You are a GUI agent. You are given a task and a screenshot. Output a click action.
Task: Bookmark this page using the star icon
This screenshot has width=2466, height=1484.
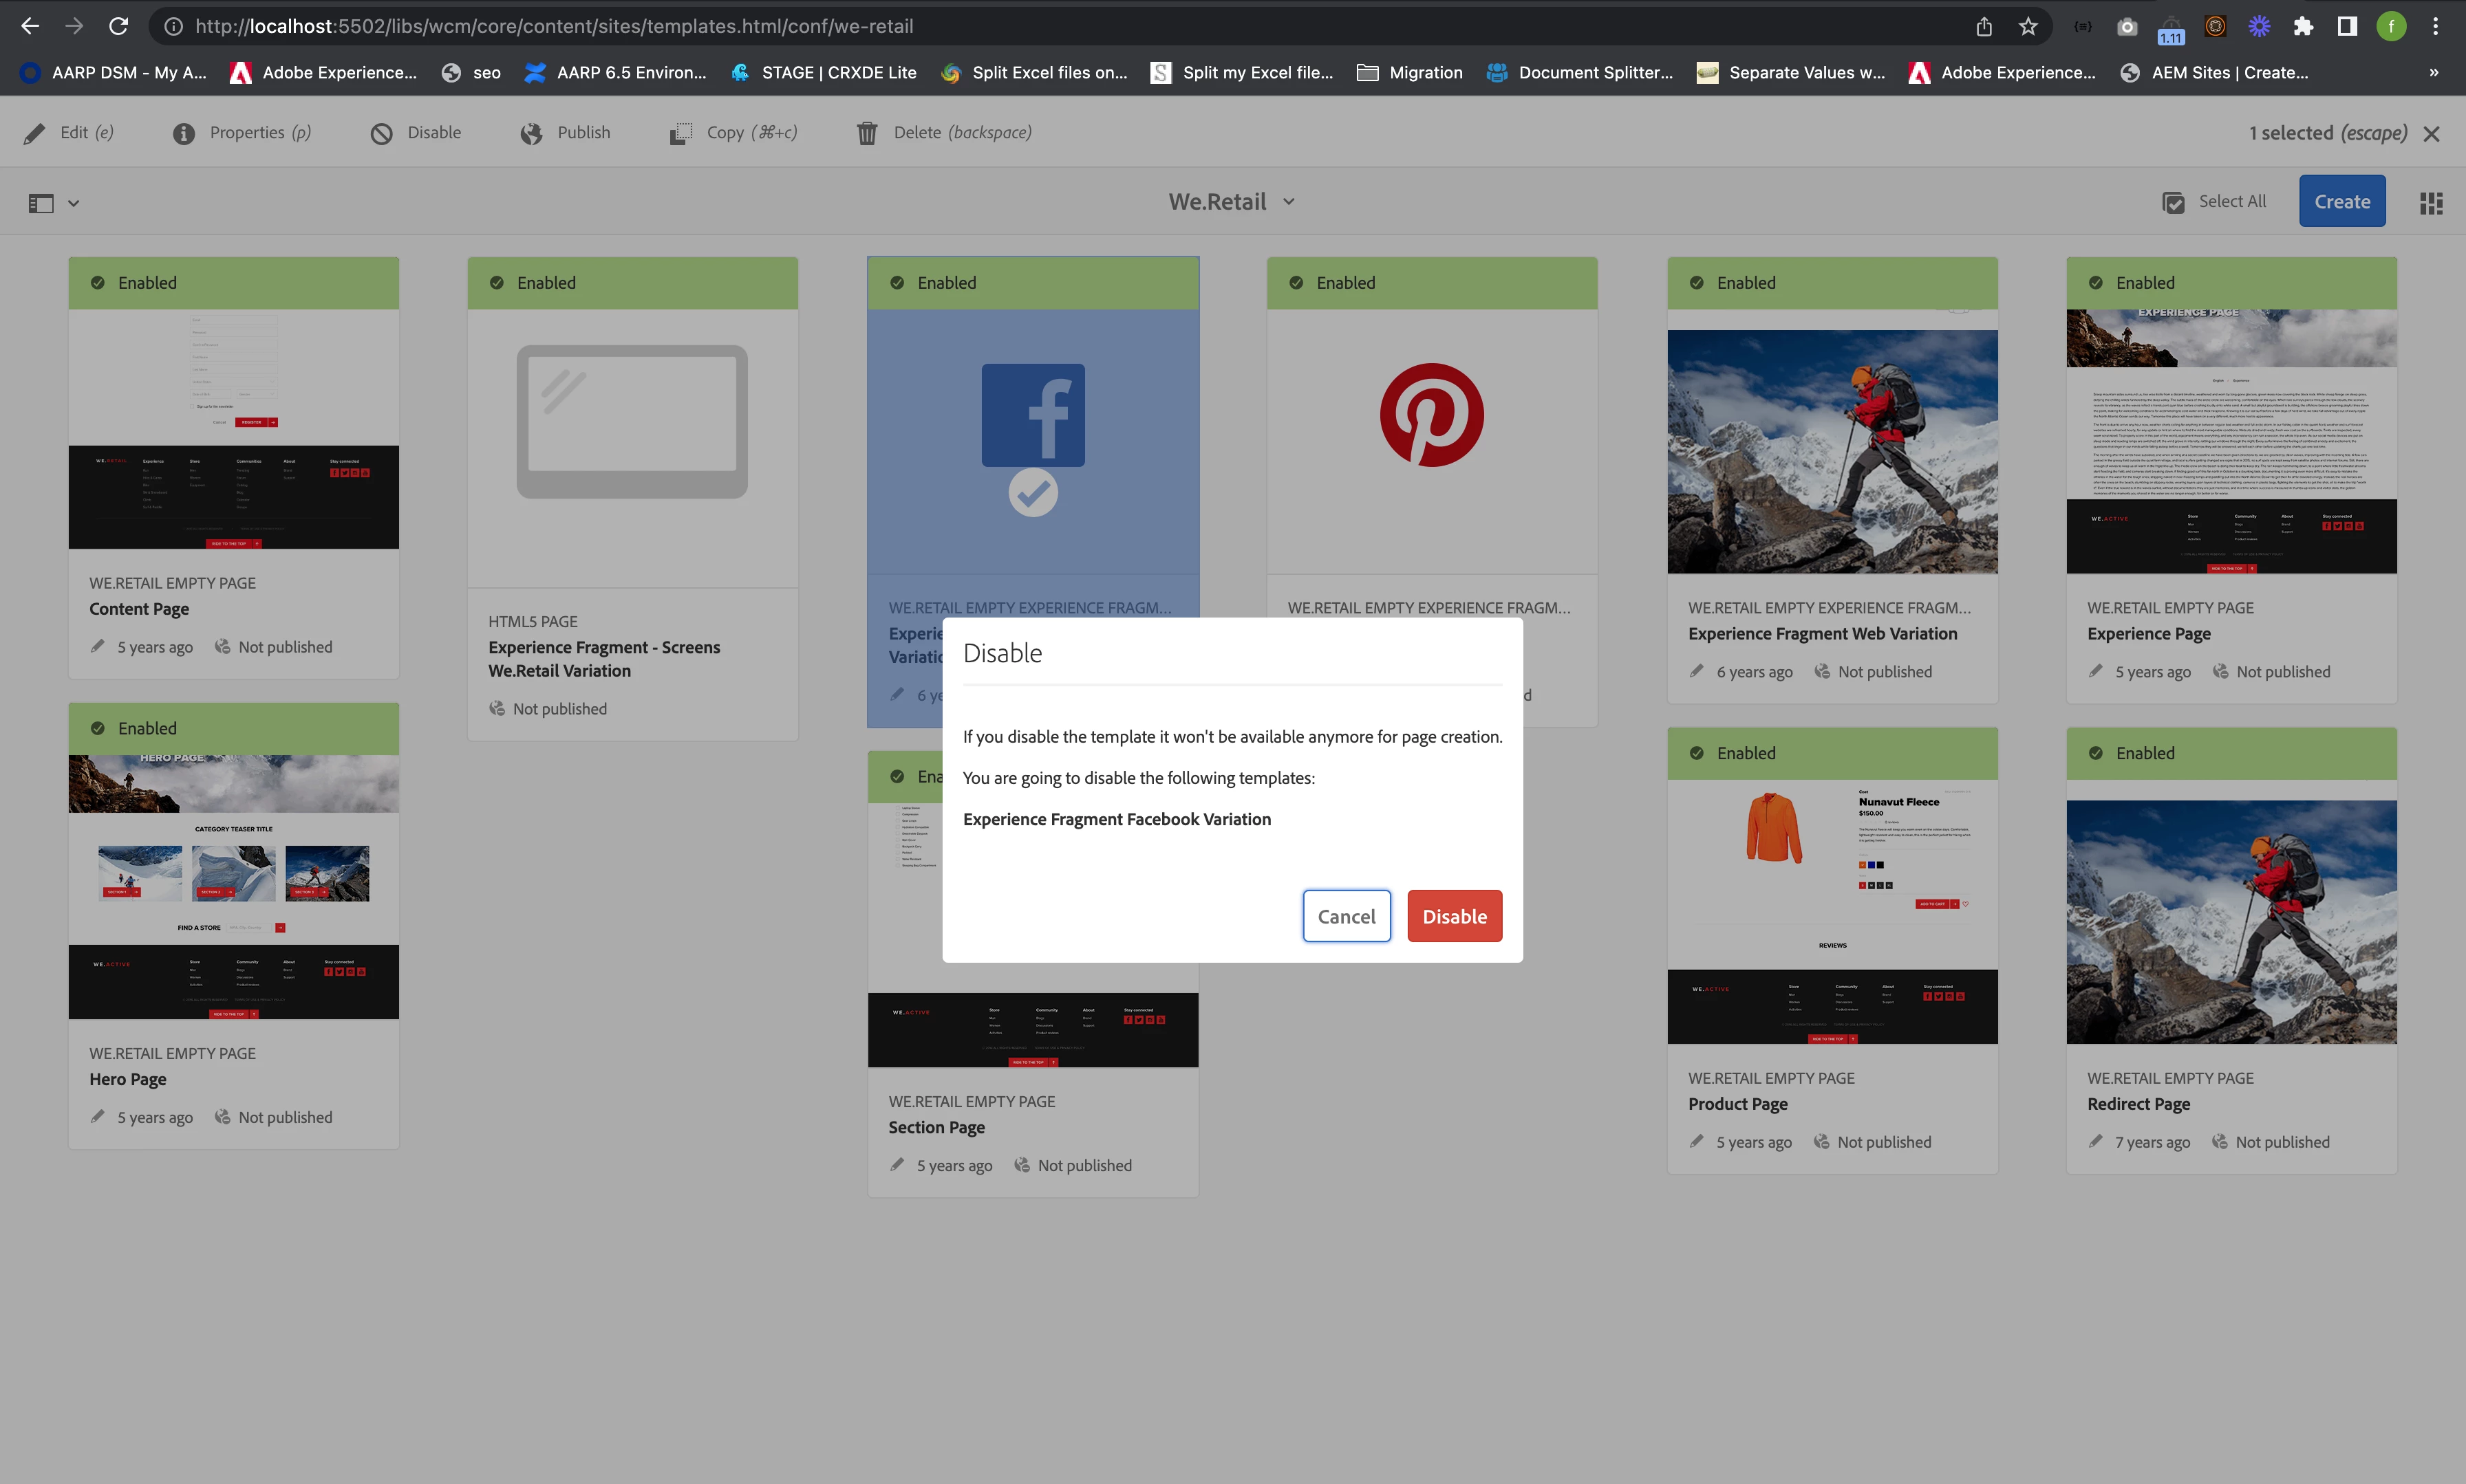(x=2027, y=26)
